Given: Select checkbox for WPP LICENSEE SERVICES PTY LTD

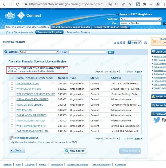Looking at the screenshot, I should click(12, 94).
